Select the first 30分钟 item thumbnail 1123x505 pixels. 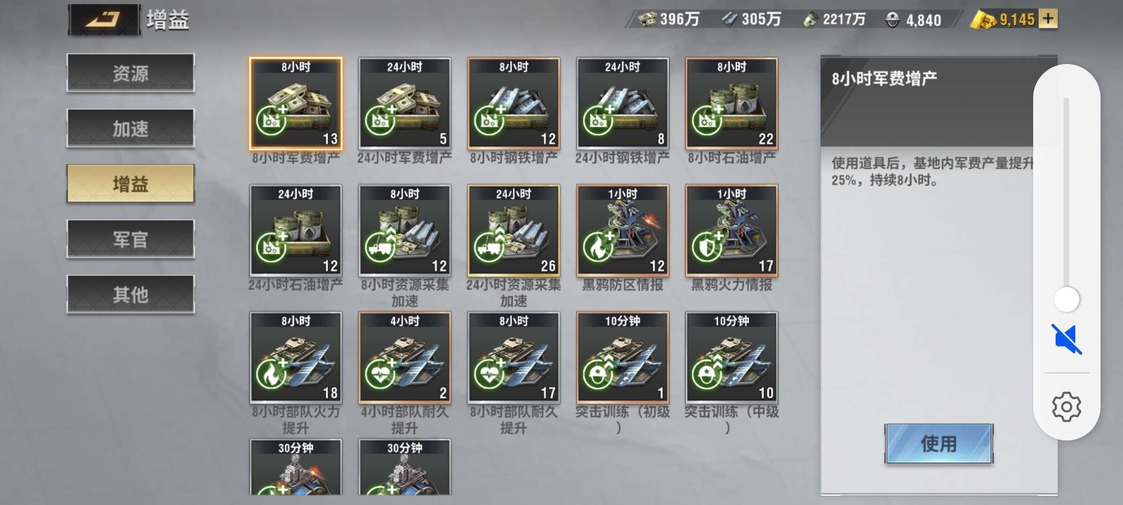click(296, 467)
